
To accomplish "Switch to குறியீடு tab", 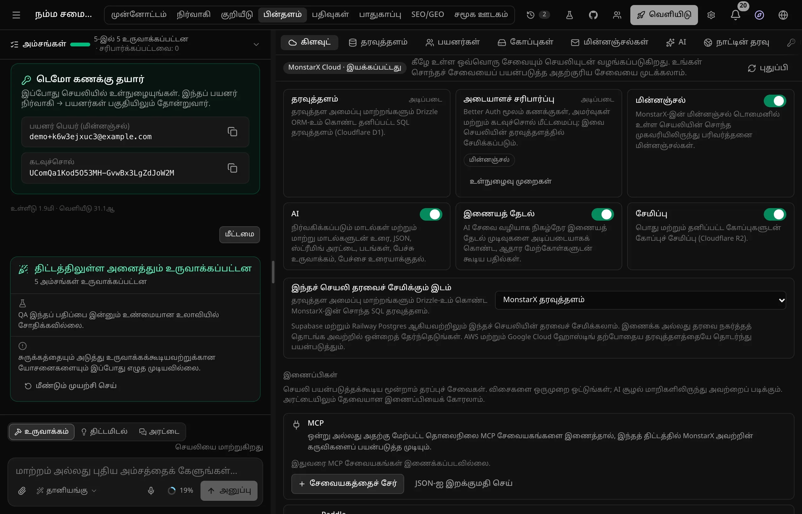I will pos(237,15).
